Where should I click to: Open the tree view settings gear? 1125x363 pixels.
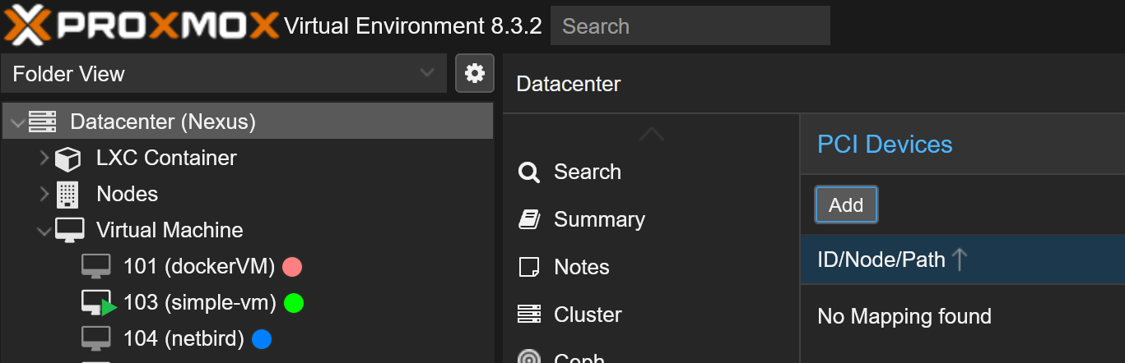pyautogui.click(x=475, y=74)
